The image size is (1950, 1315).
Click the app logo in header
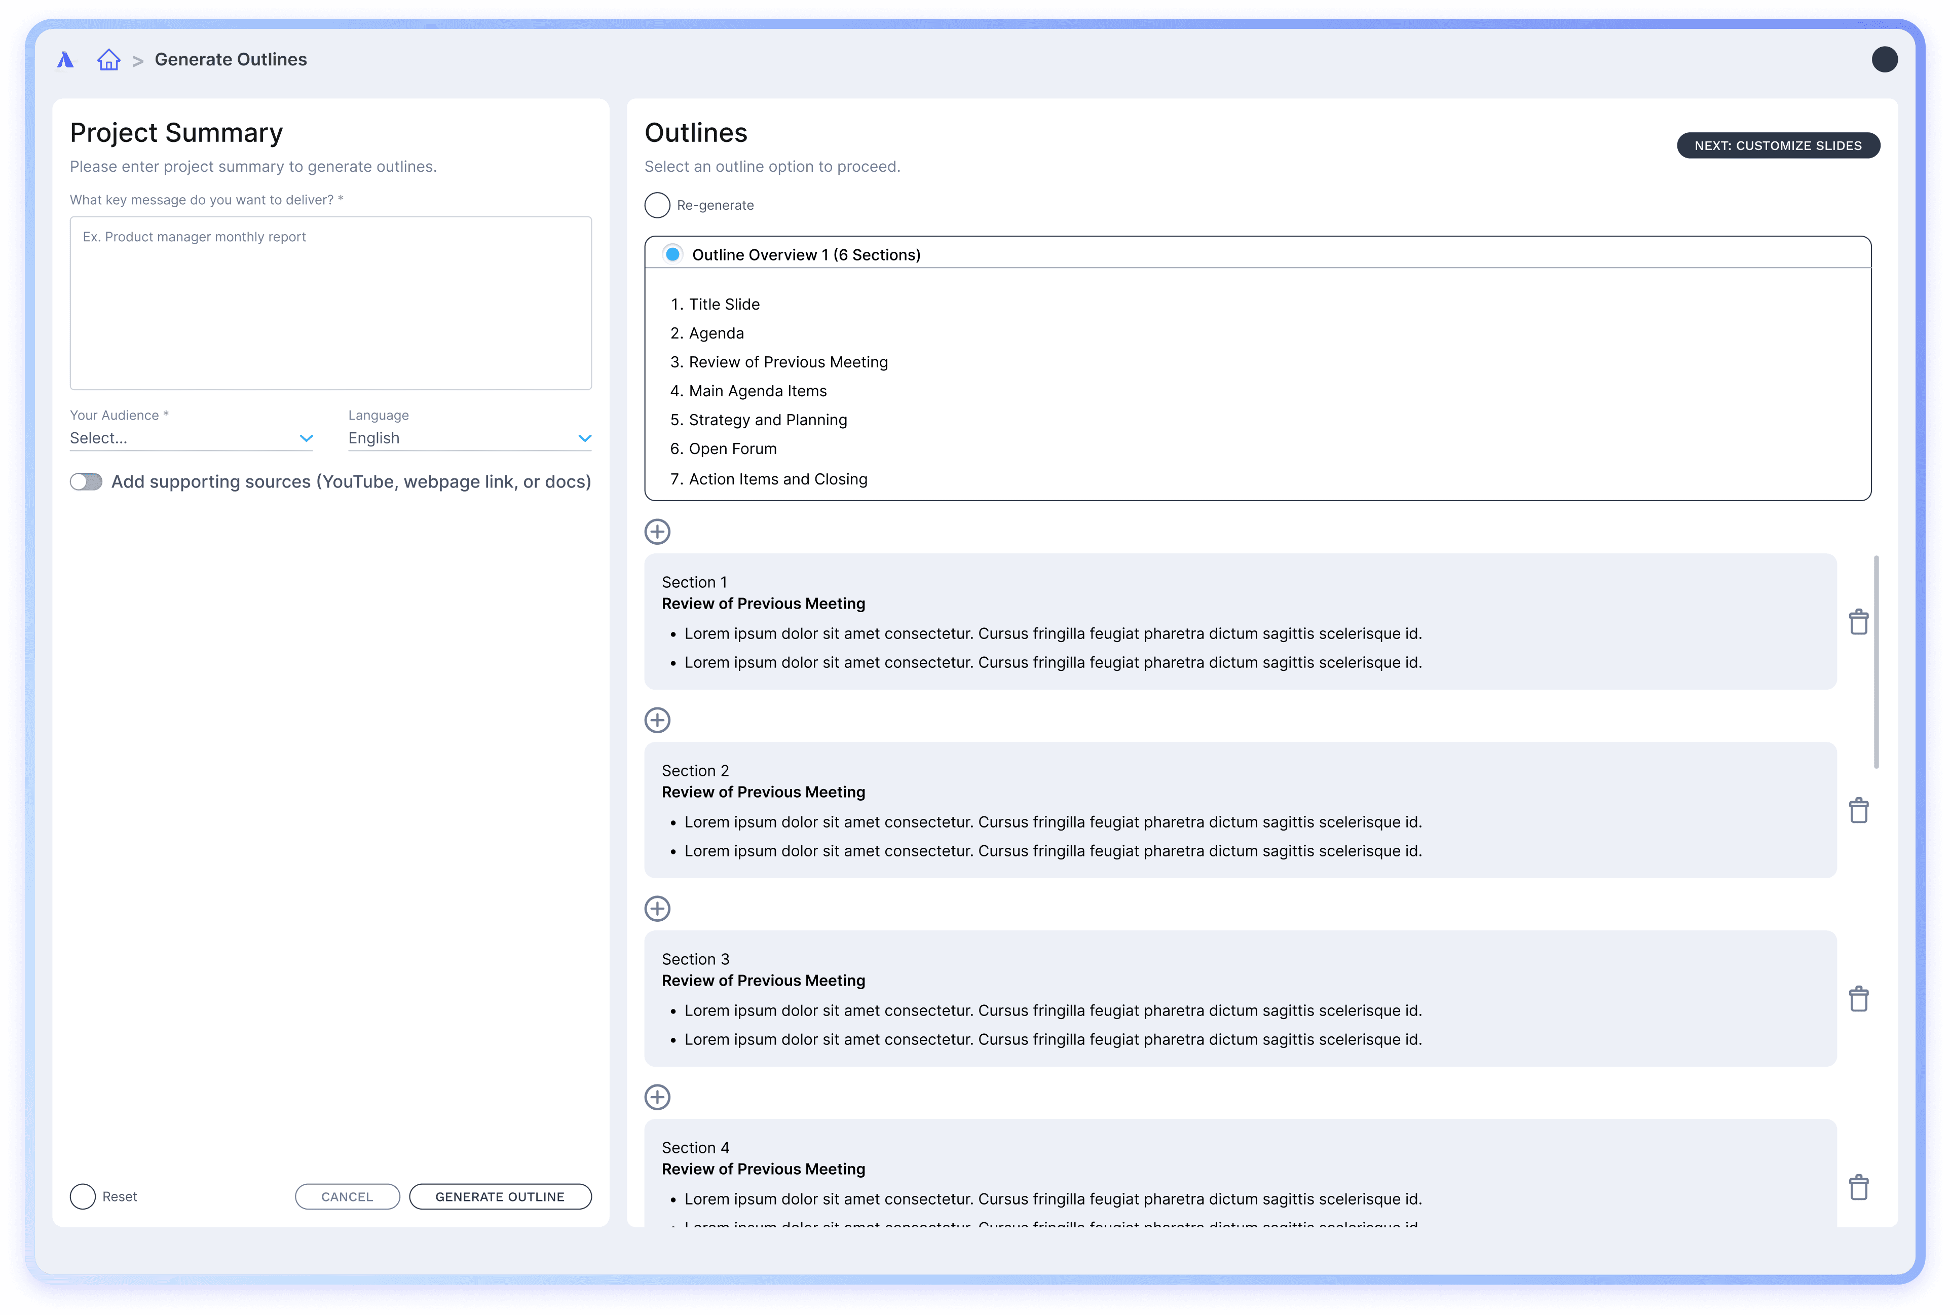[x=65, y=60]
